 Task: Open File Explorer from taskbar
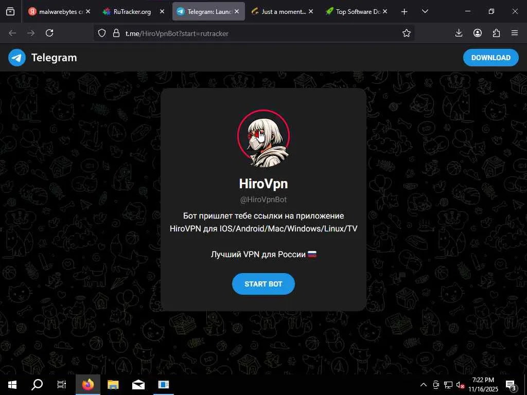[x=113, y=385]
